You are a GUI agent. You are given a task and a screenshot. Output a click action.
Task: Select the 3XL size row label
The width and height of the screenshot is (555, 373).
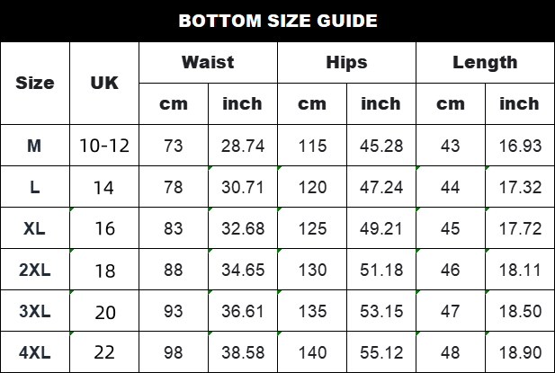[35, 311]
